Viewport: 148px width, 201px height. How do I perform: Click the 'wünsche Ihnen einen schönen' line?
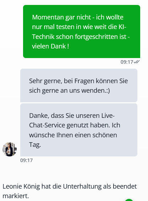click(73, 135)
